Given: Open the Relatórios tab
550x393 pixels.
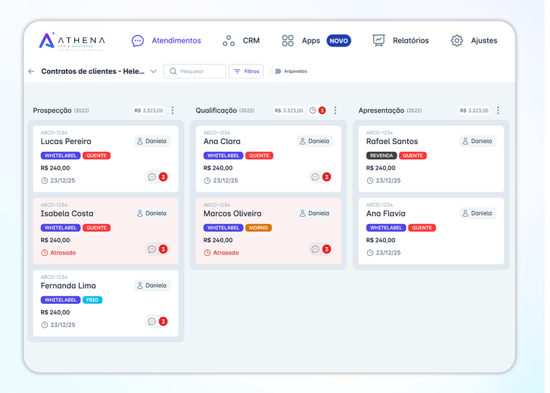Looking at the screenshot, I should click(x=400, y=41).
